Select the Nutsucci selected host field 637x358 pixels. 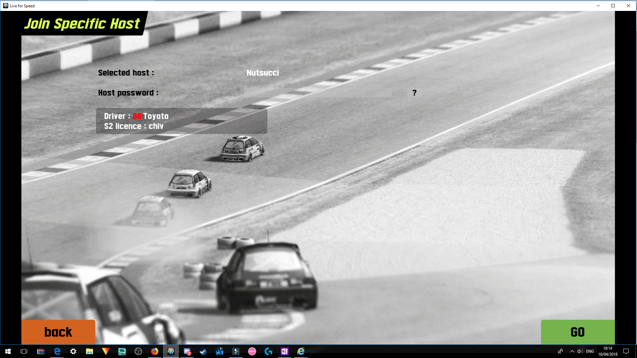[262, 73]
